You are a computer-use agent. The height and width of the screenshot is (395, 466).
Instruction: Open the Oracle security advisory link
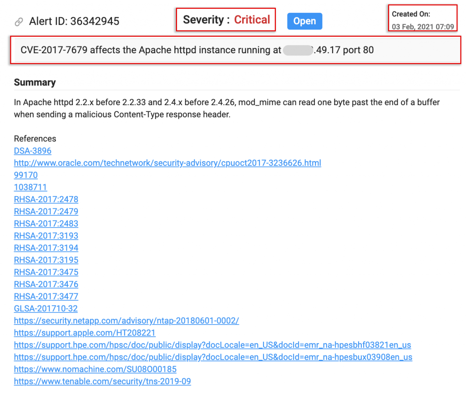(167, 163)
